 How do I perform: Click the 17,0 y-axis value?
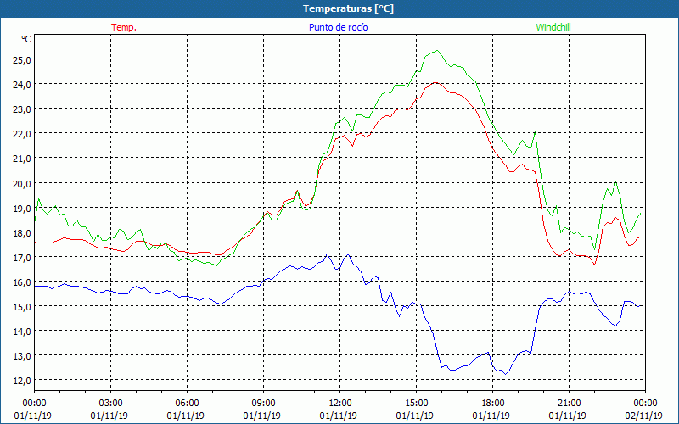[x=22, y=258]
